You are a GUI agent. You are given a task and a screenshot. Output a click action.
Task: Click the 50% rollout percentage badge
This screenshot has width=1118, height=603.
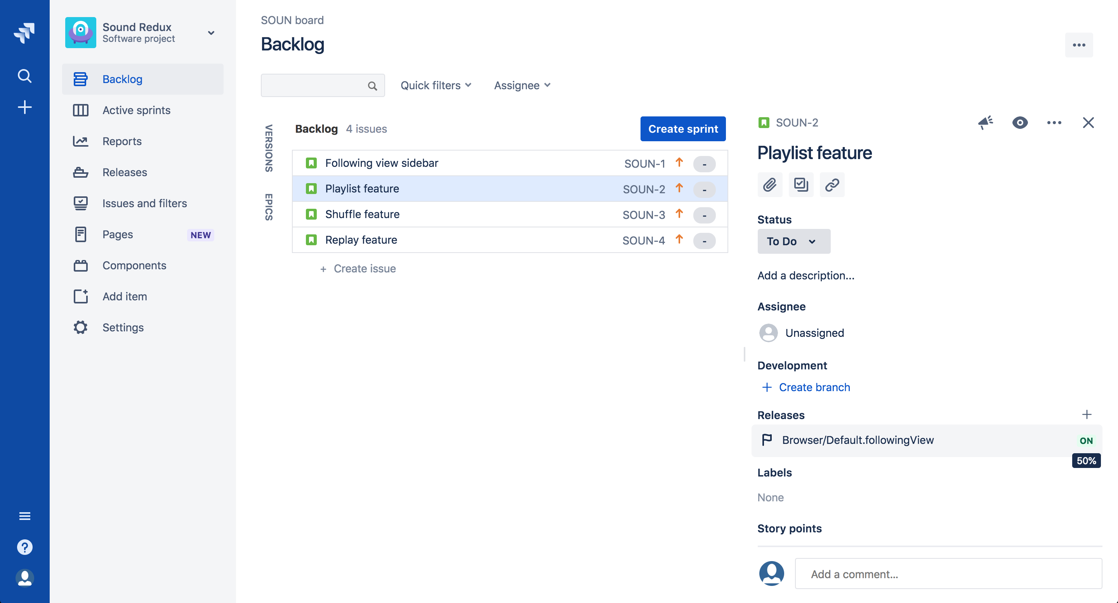coord(1086,461)
